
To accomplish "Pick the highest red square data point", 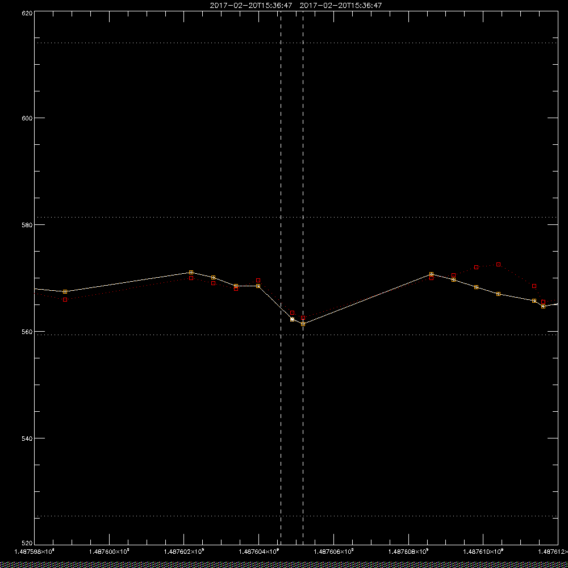I will [499, 265].
